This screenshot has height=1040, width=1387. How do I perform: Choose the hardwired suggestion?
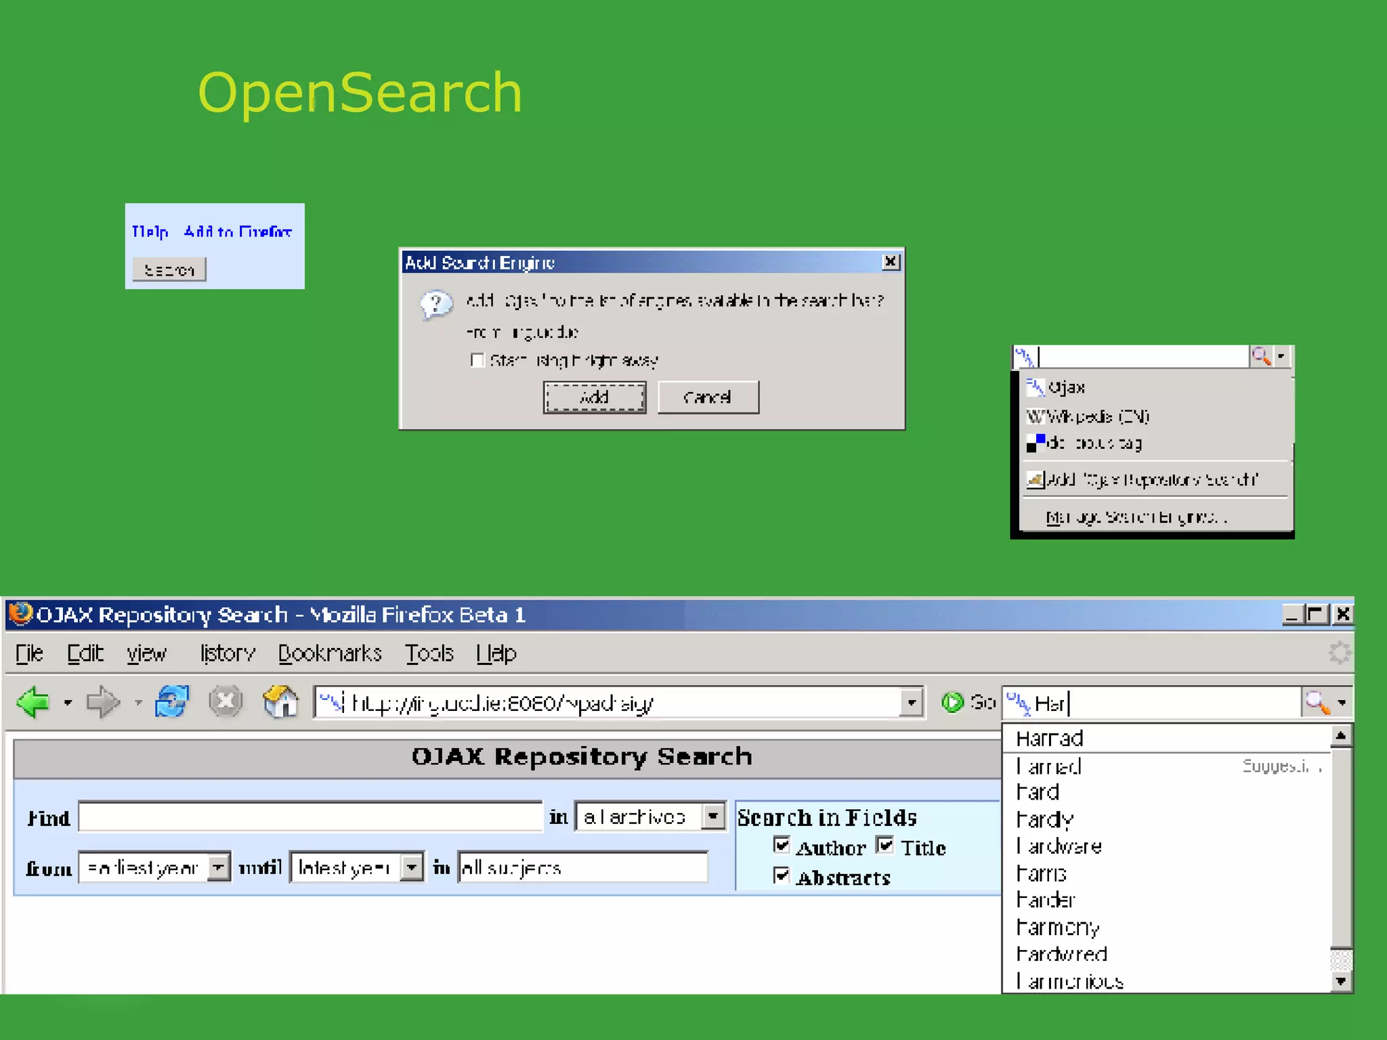[x=1166, y=954]
